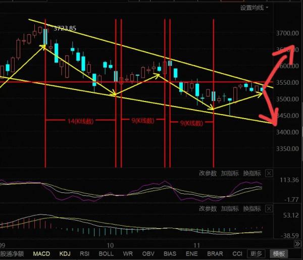Click the 模板 template button
The image size is (303, 260).
coord(278,253)
